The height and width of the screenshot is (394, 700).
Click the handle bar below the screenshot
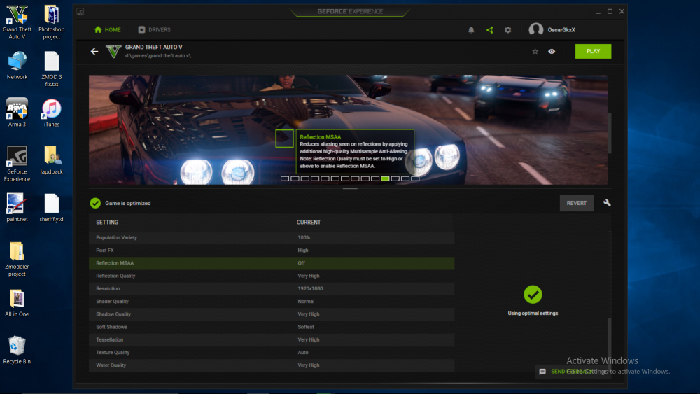350,188
